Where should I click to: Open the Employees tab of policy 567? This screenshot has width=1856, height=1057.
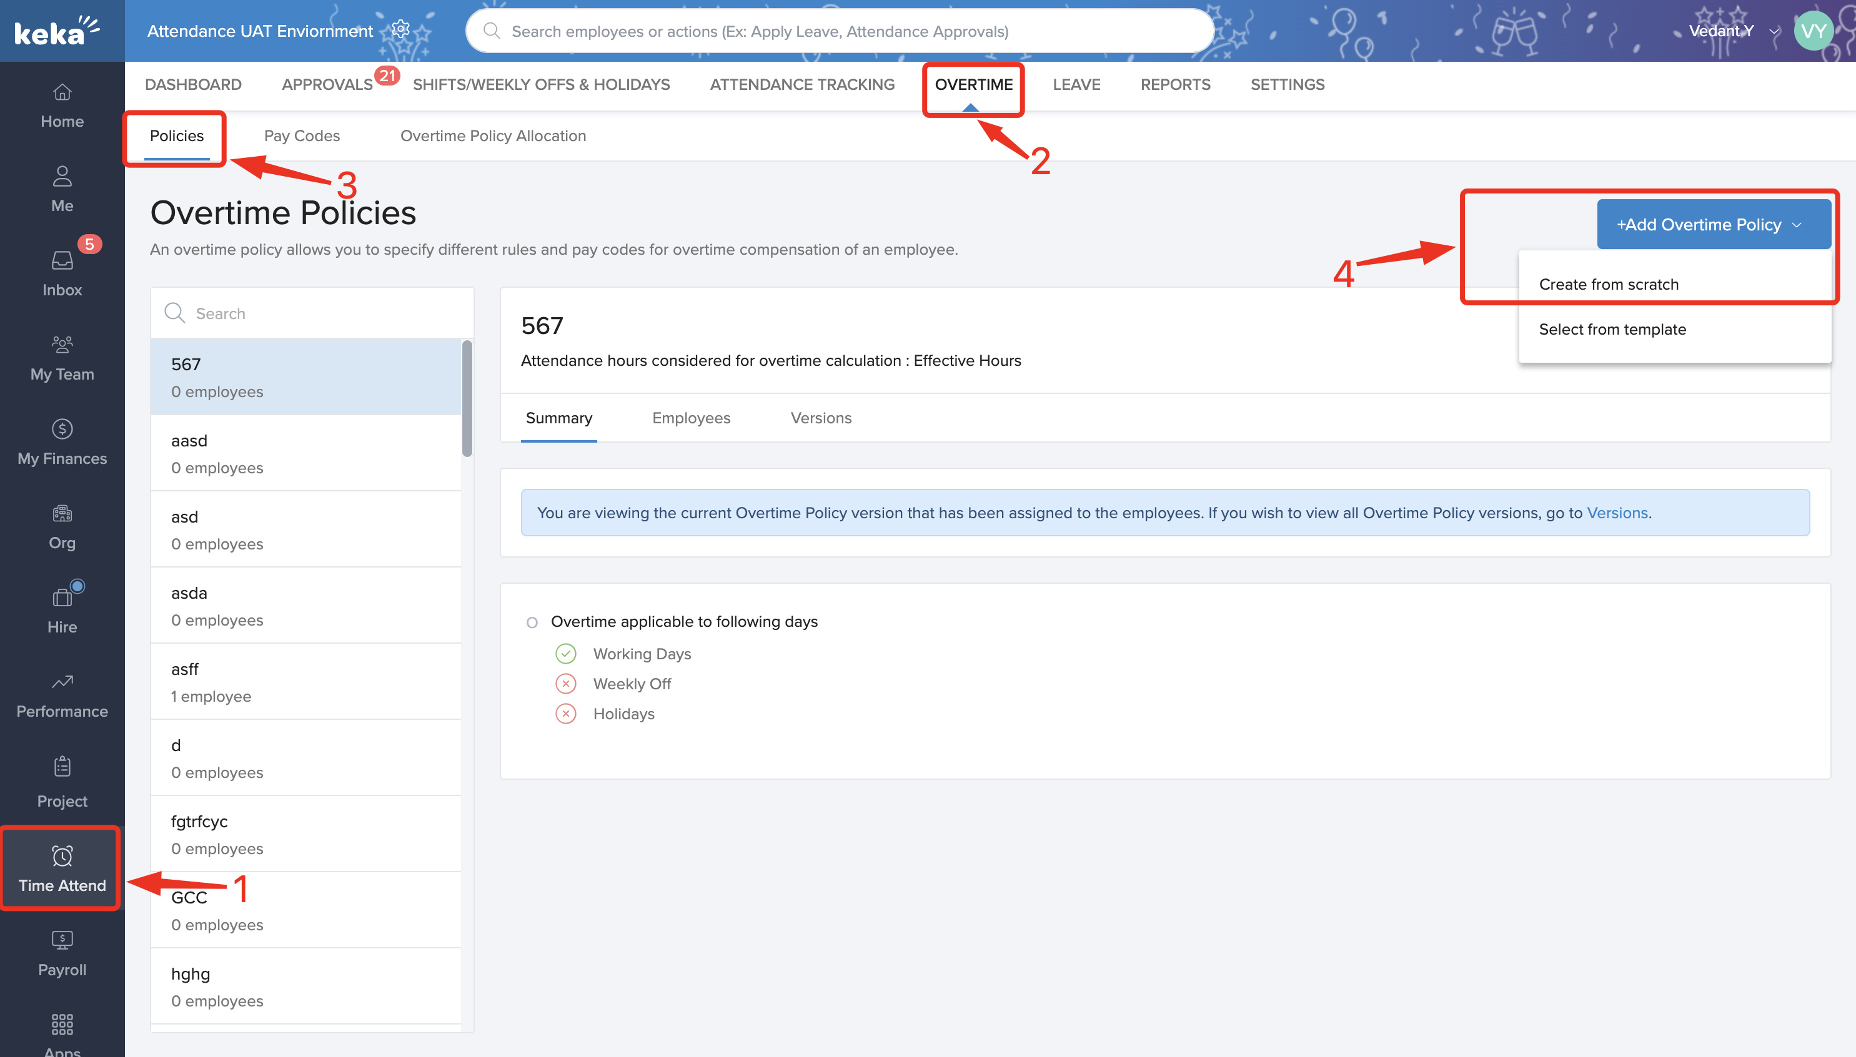[691, 418]
